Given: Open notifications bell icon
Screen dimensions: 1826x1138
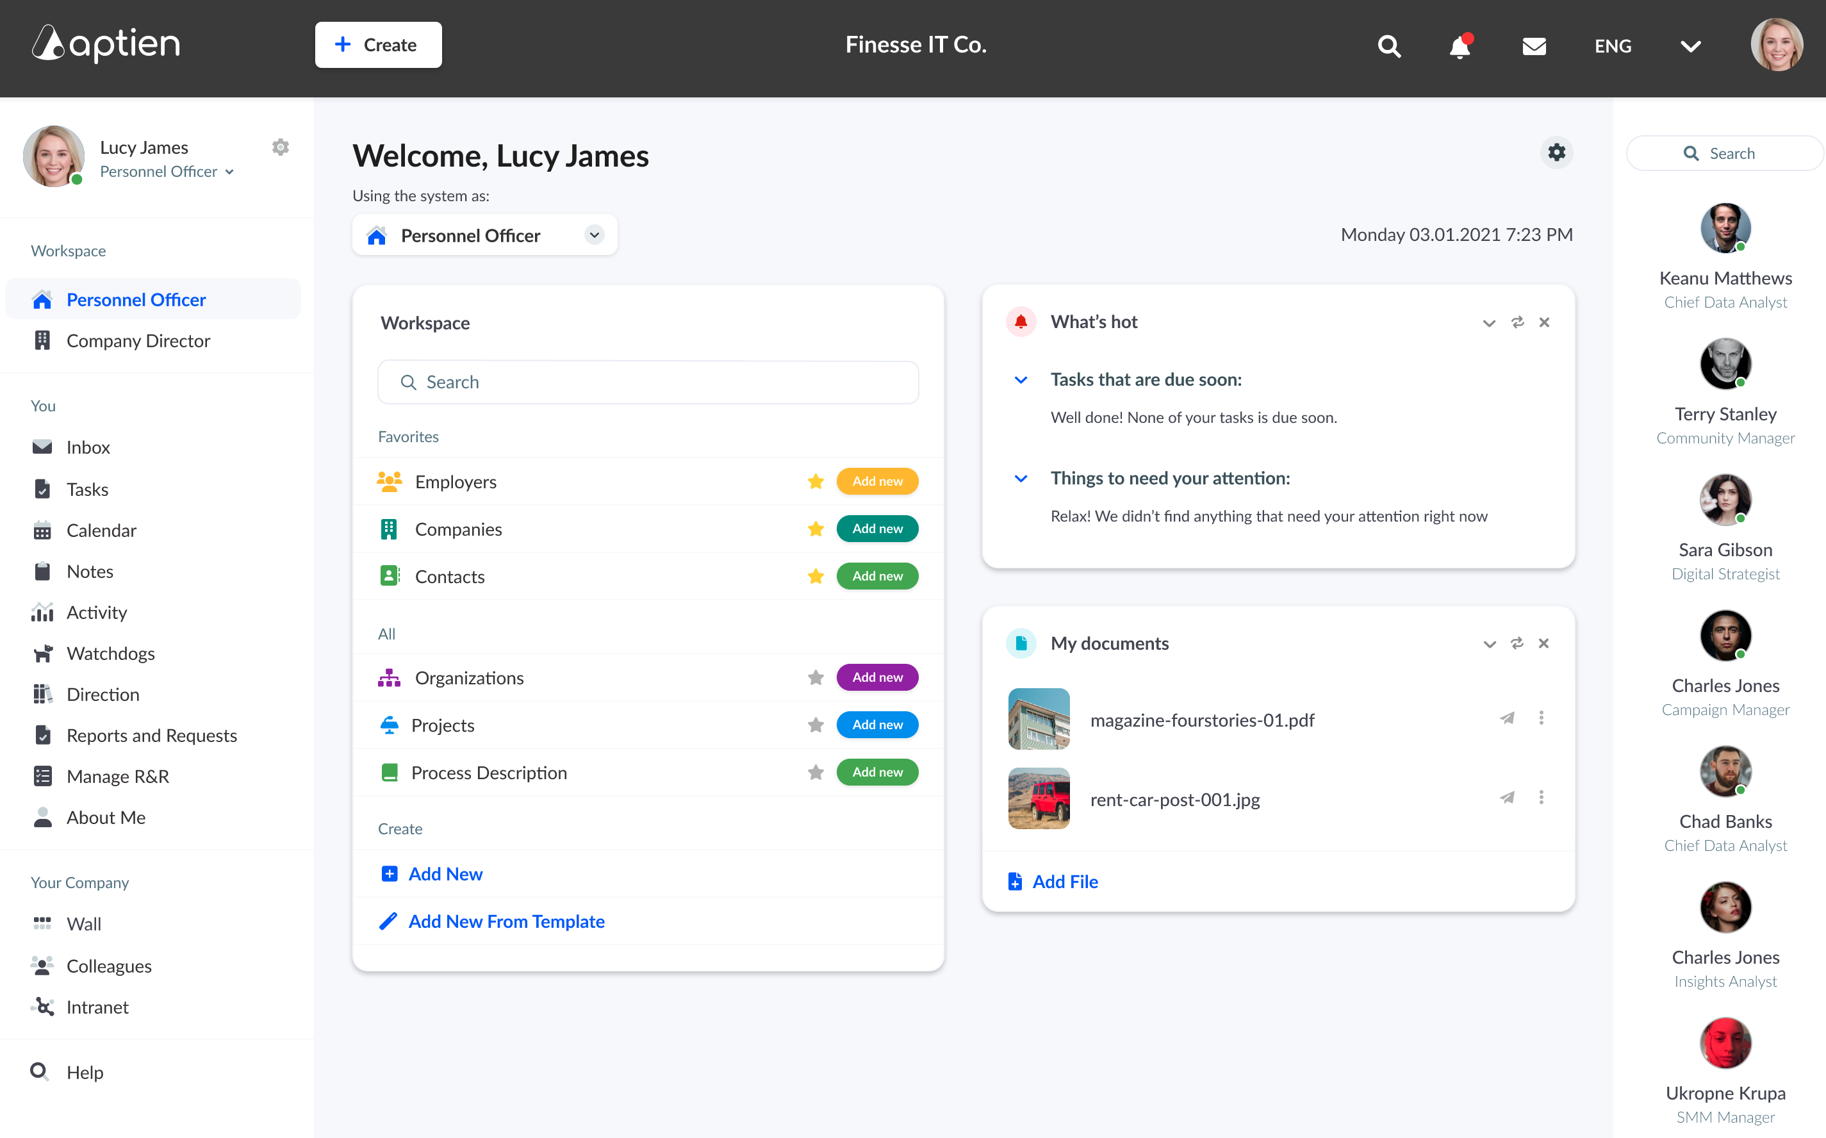Looking at the screenshot, I should (x=1459, y=47).
